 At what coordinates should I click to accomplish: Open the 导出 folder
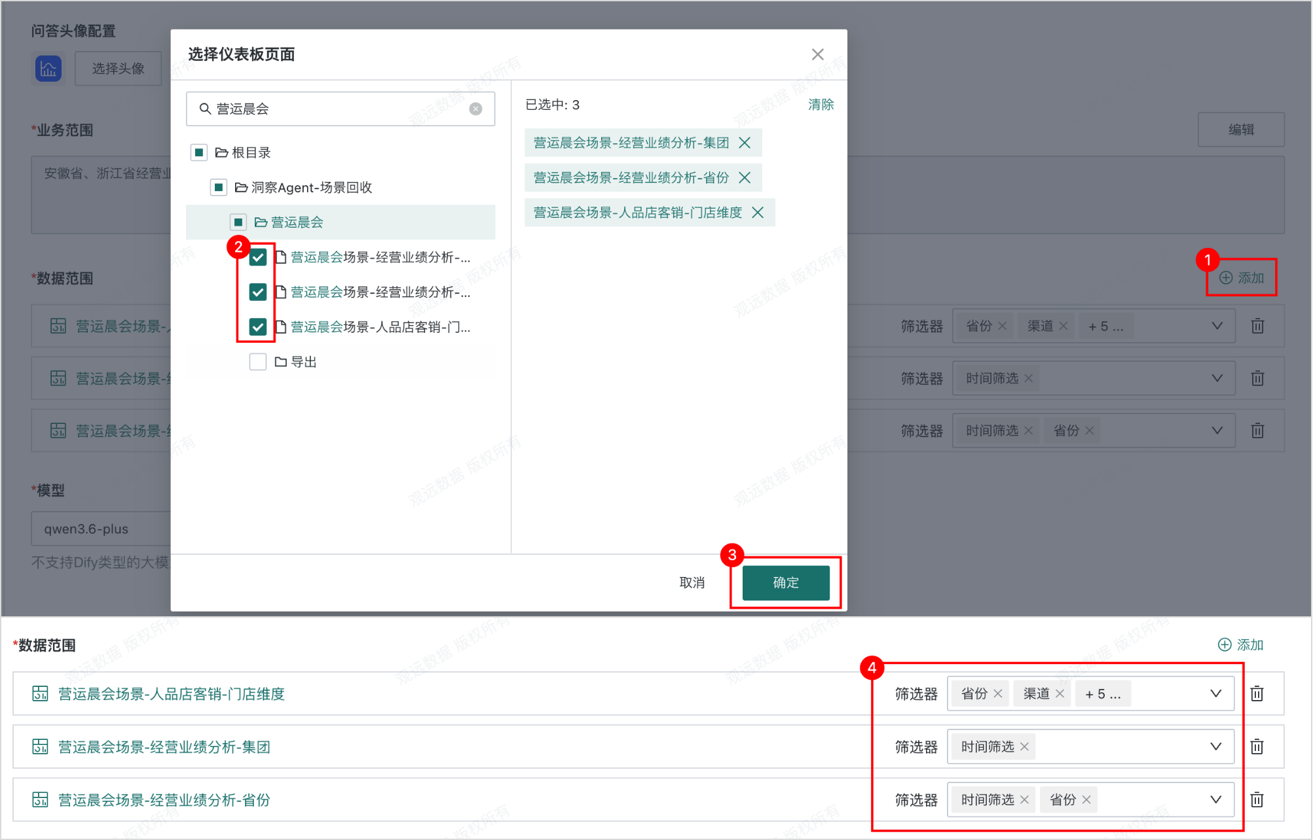(296, 362)
